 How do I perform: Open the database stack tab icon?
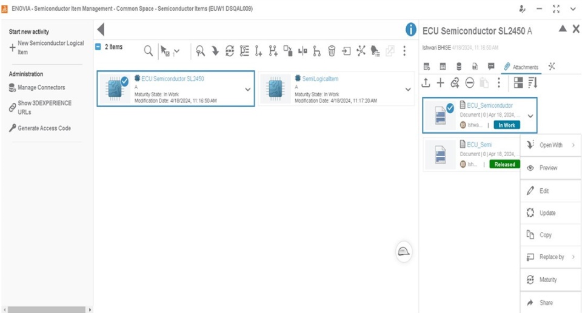[x=459, y=67]
